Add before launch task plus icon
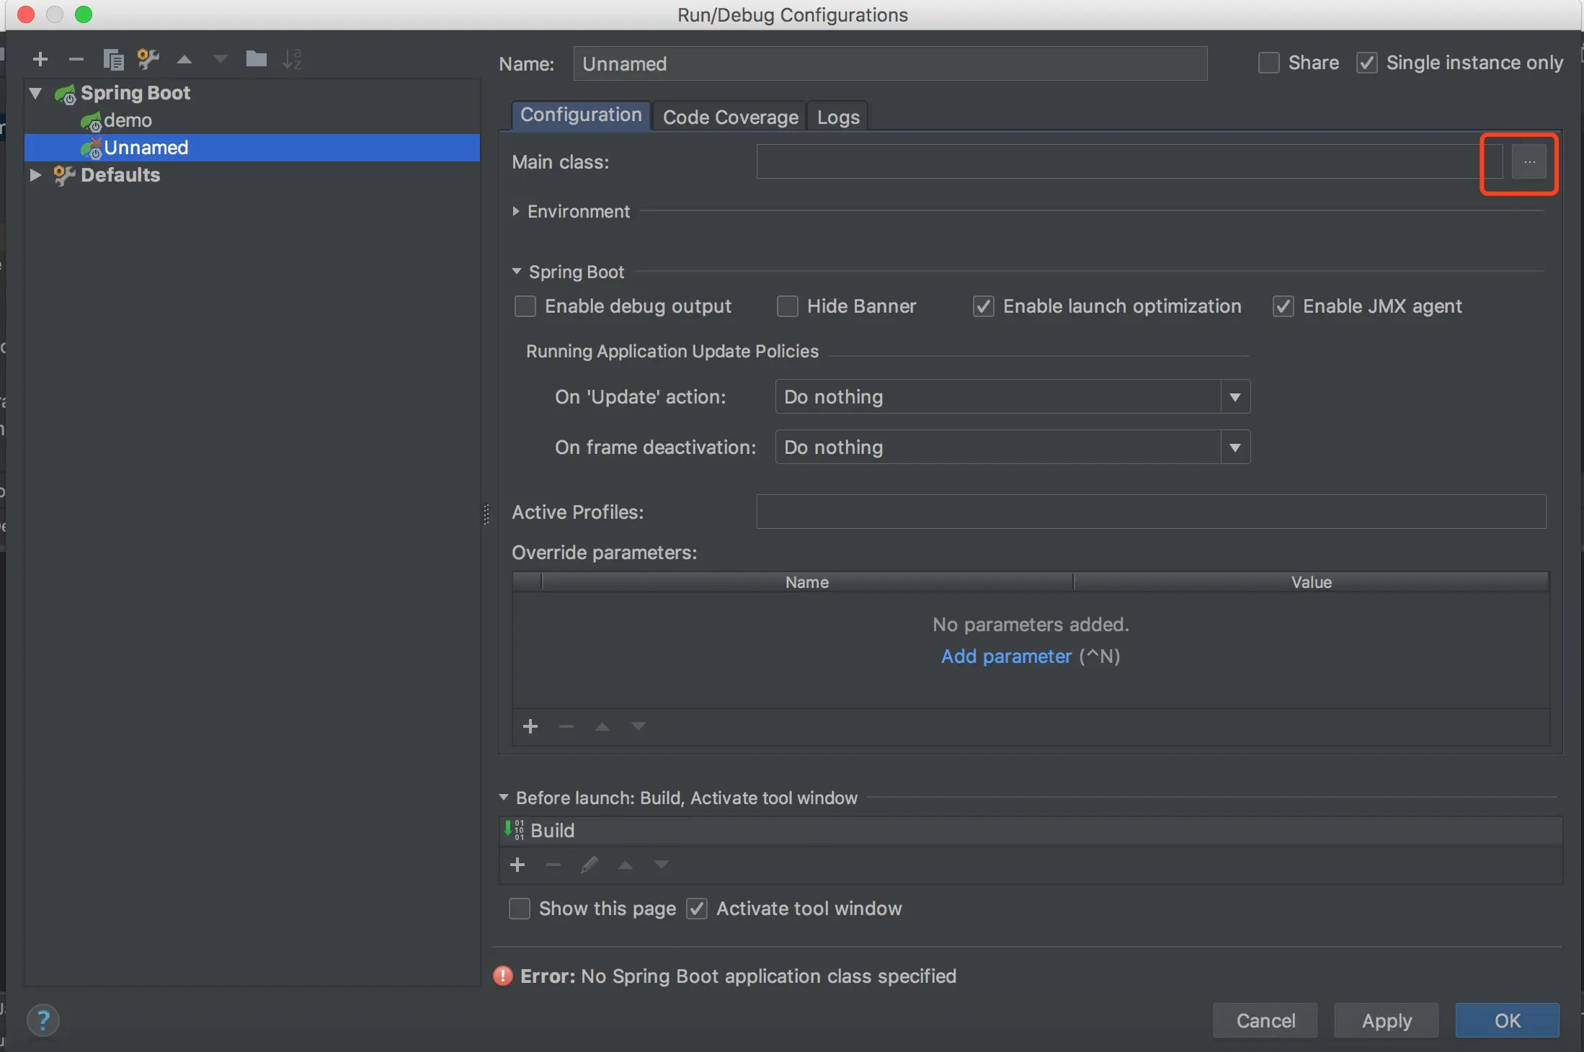1584x1052 pixels. [517, 865]
